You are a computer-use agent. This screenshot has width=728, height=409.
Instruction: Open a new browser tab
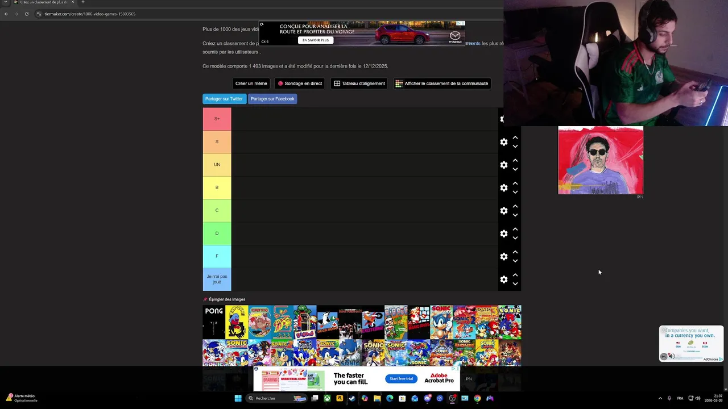point(82,2)
